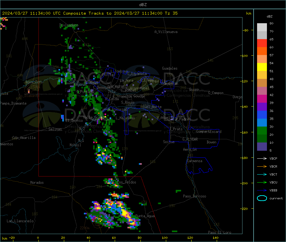
Task: Click the Los_Toldos map label
Action: [126, 182]
